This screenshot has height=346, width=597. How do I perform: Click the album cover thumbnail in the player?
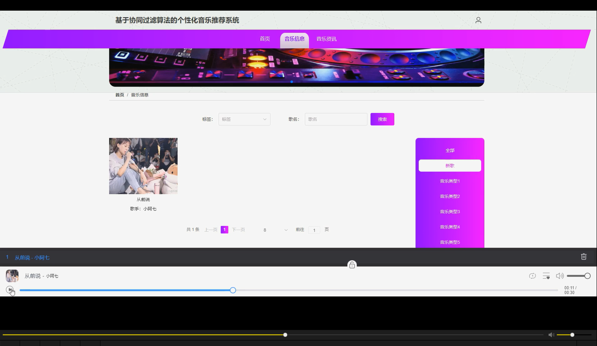click(12, 276)
